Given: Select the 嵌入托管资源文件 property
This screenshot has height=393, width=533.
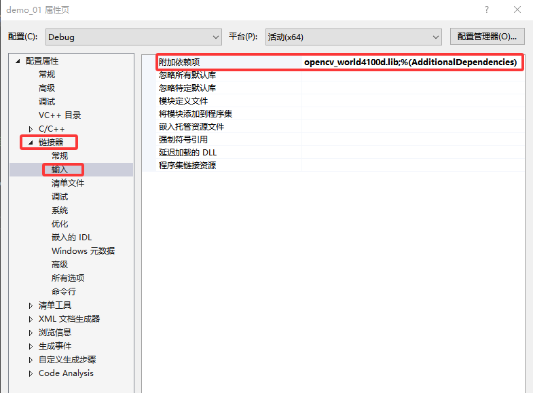Looking at the screenshot, I should click(x=191, y=127).
